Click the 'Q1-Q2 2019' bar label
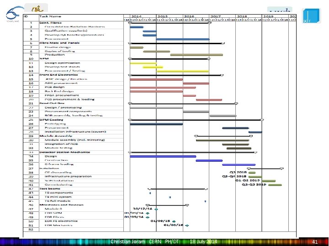The image size is (329, 246). point(248,180)
